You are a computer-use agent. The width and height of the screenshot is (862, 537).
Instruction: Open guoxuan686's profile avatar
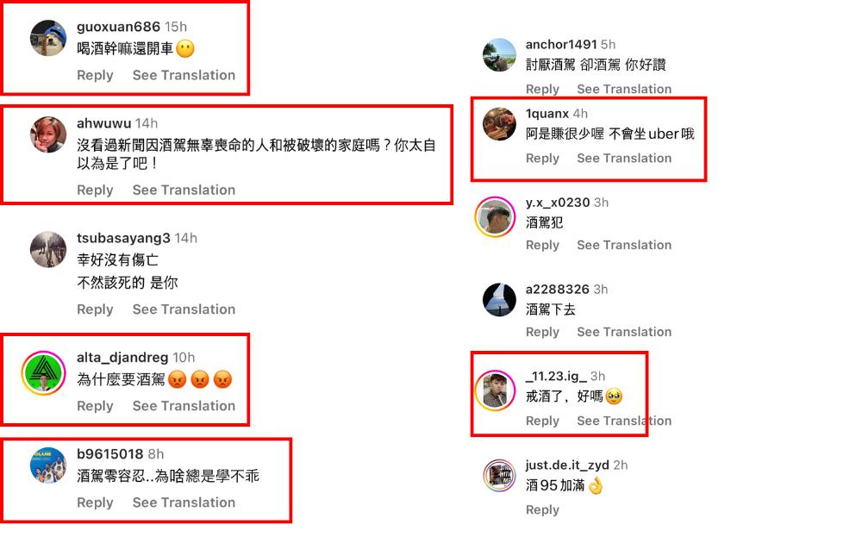coord(48,39)
